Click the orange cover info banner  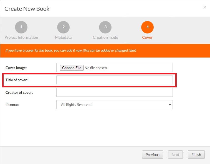click(x=105, y=51)
